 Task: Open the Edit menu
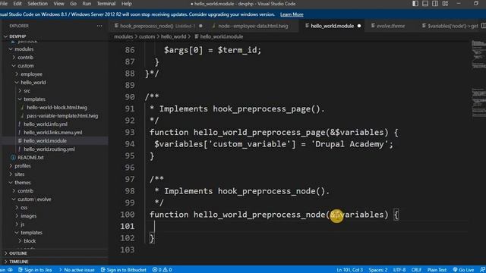point(17,4)
